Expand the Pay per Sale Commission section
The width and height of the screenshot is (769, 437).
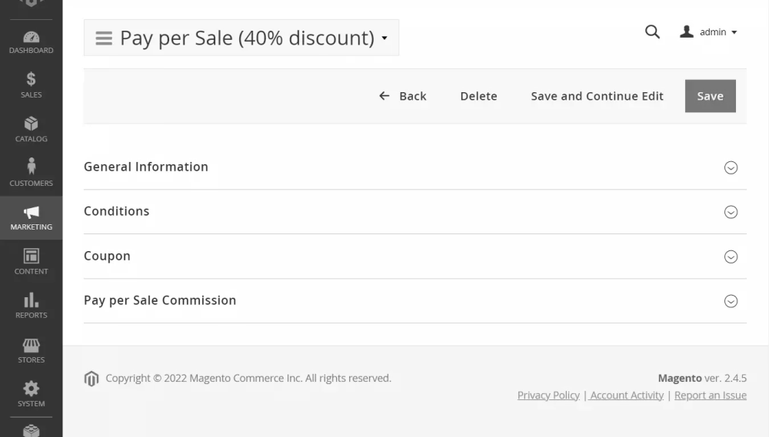[x=731, y=301]
